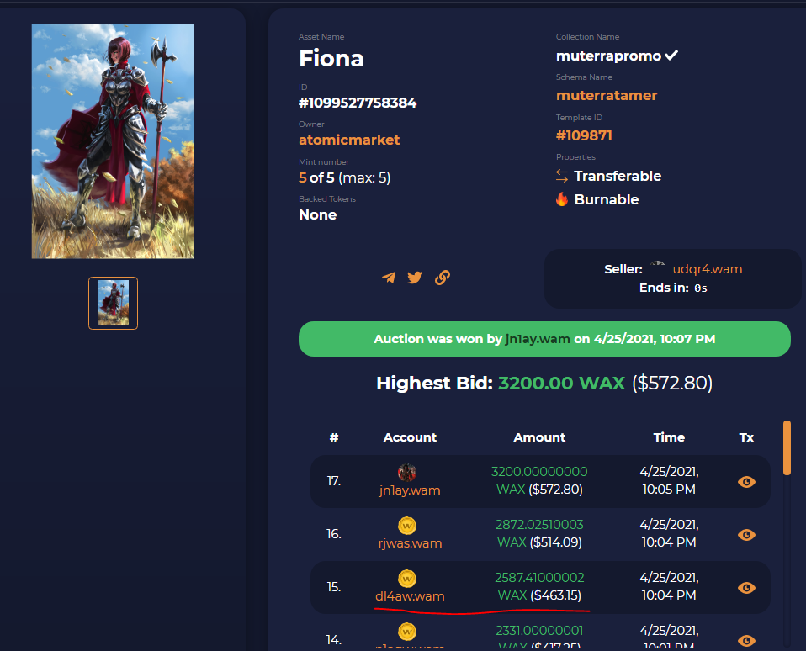Open owner atomicmarket profile
The height and width of the screenshot is (651, 806).
[x=349, y=140]
